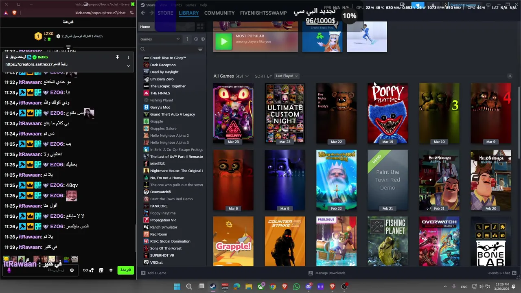Click Add a Game button
Viewport: 521px width, 293px height.
pyautogui.click(x=153, y=273)
